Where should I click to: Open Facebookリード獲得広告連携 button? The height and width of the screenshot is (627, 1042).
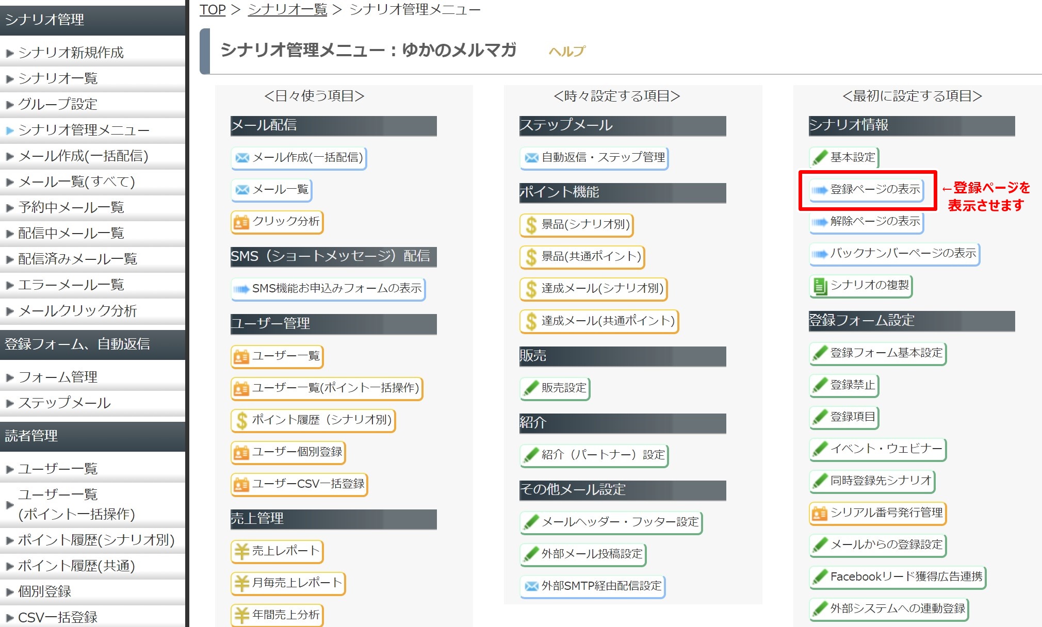click(898, 577)
